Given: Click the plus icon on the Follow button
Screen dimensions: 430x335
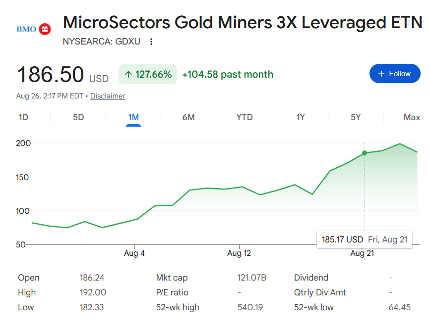Looking at the screenshot, I should (381, 74).
